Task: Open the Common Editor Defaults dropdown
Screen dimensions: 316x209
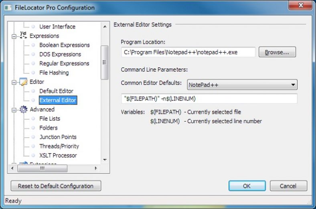Action: [242, 85]
